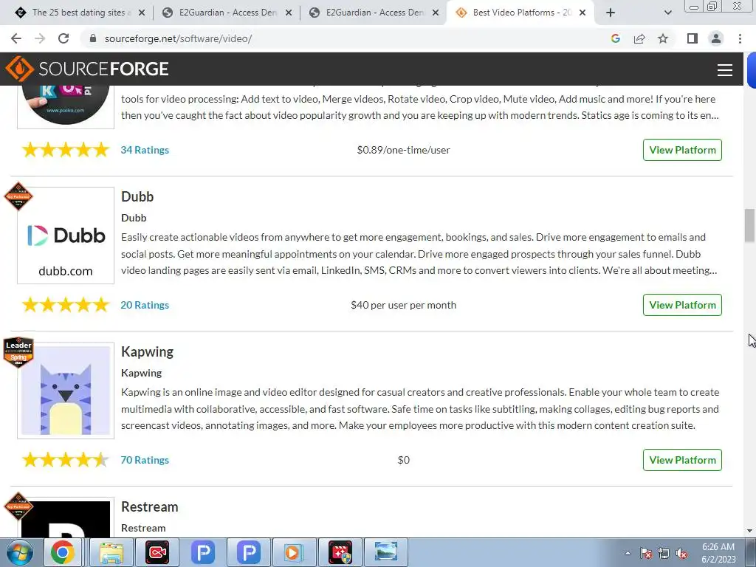This screenshot has height=567, width=756.
Task: Bookmark this page with the star icon
Action: 663,38
